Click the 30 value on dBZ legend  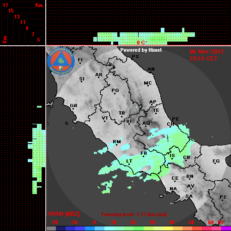pos(152,222)
